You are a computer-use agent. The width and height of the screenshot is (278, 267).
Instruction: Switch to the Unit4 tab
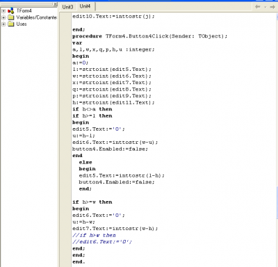coord(85,6)
